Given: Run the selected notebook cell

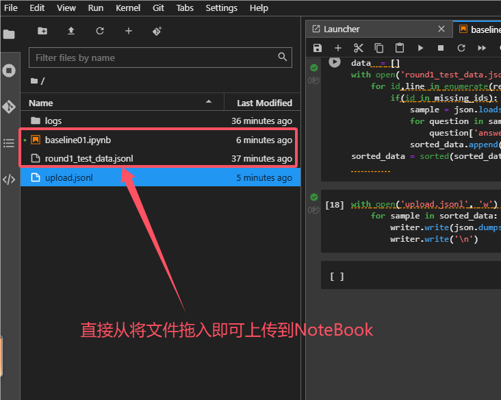Looking at the screenshot, I should (420, 48).
